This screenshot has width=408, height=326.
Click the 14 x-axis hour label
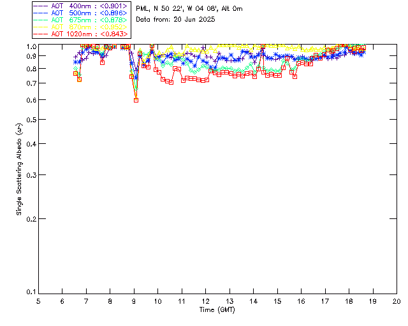pos(254,301)
